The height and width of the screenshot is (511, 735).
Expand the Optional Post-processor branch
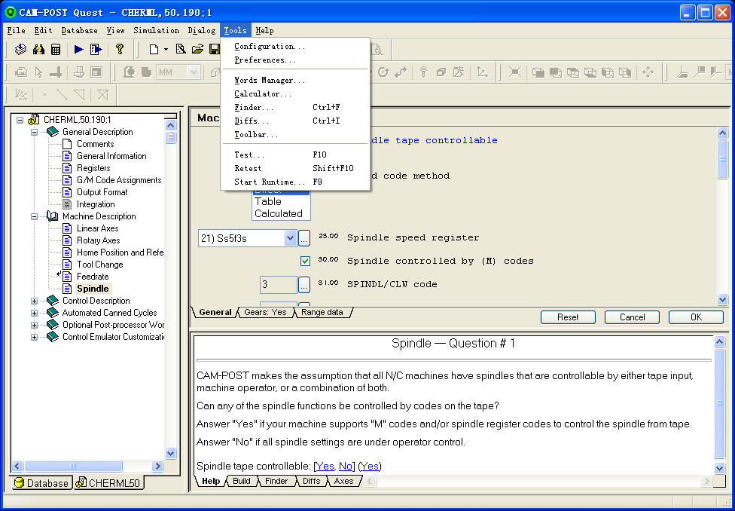point(34,325)
